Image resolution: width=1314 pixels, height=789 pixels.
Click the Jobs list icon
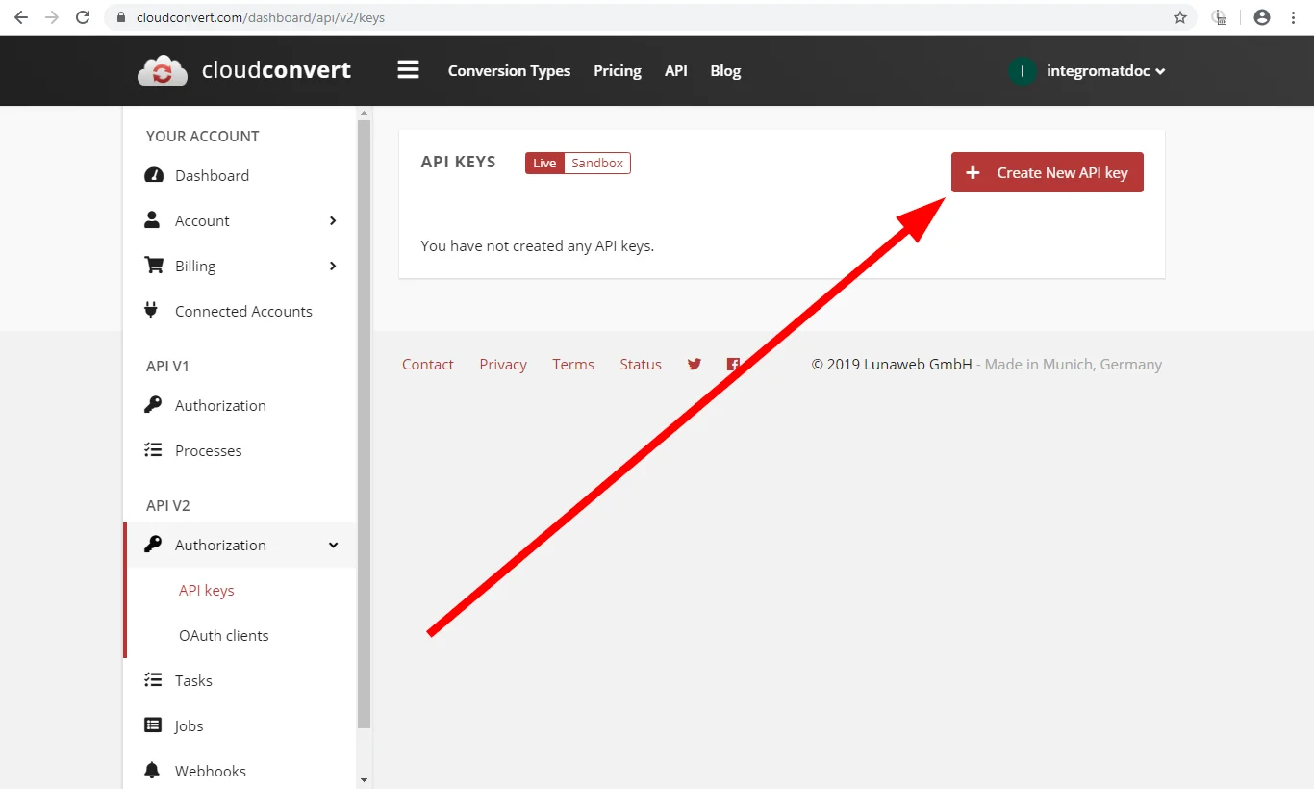point(153,725)
